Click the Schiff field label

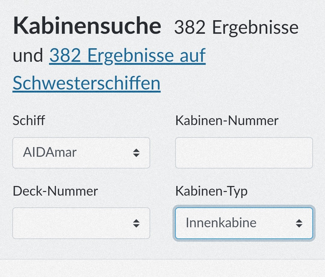point(29,121)
